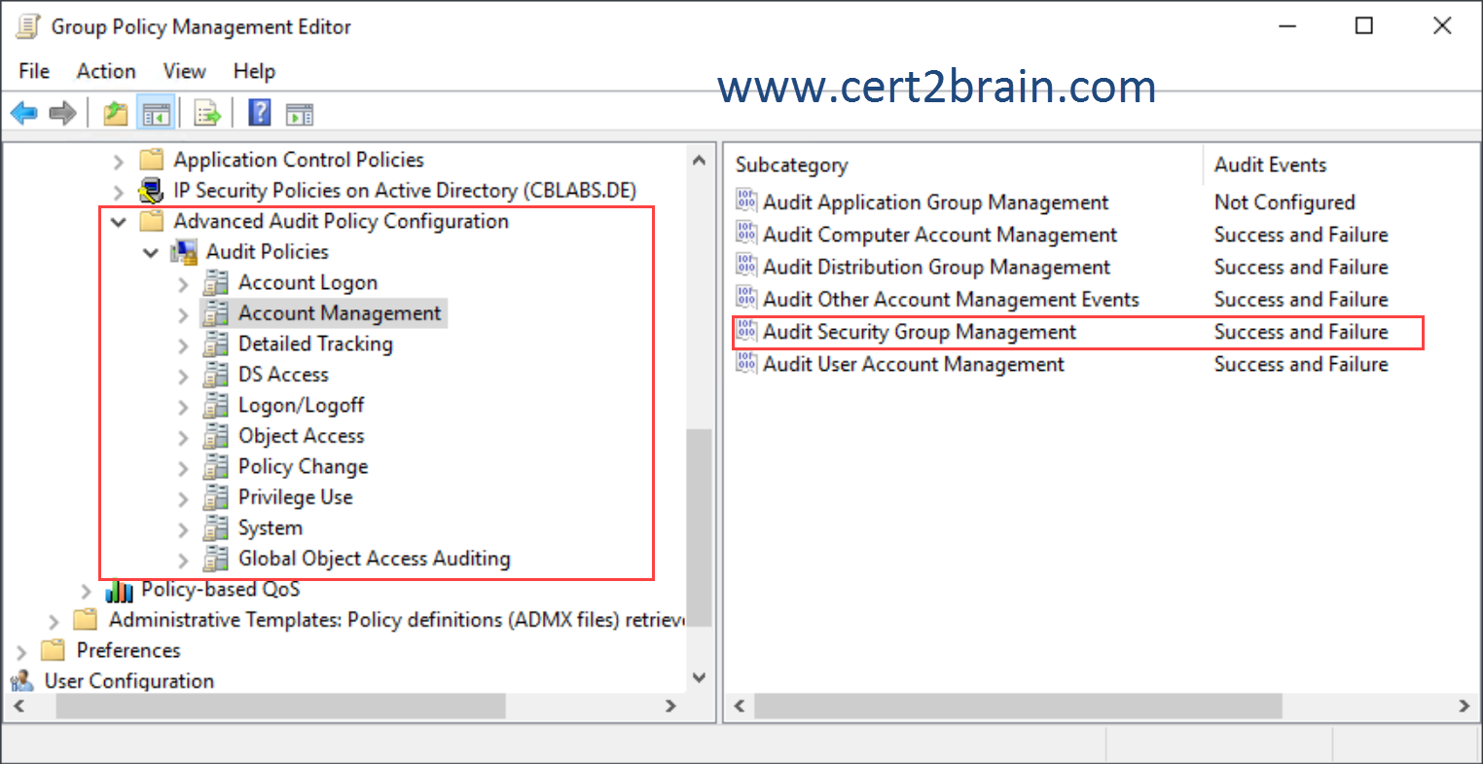
Task: Click the Export List toolbar icon
Action: pyautogui.click(x=207, y=114)
